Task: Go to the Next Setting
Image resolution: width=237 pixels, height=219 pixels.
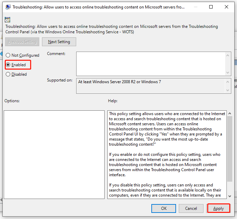Action: click(59, 42)
